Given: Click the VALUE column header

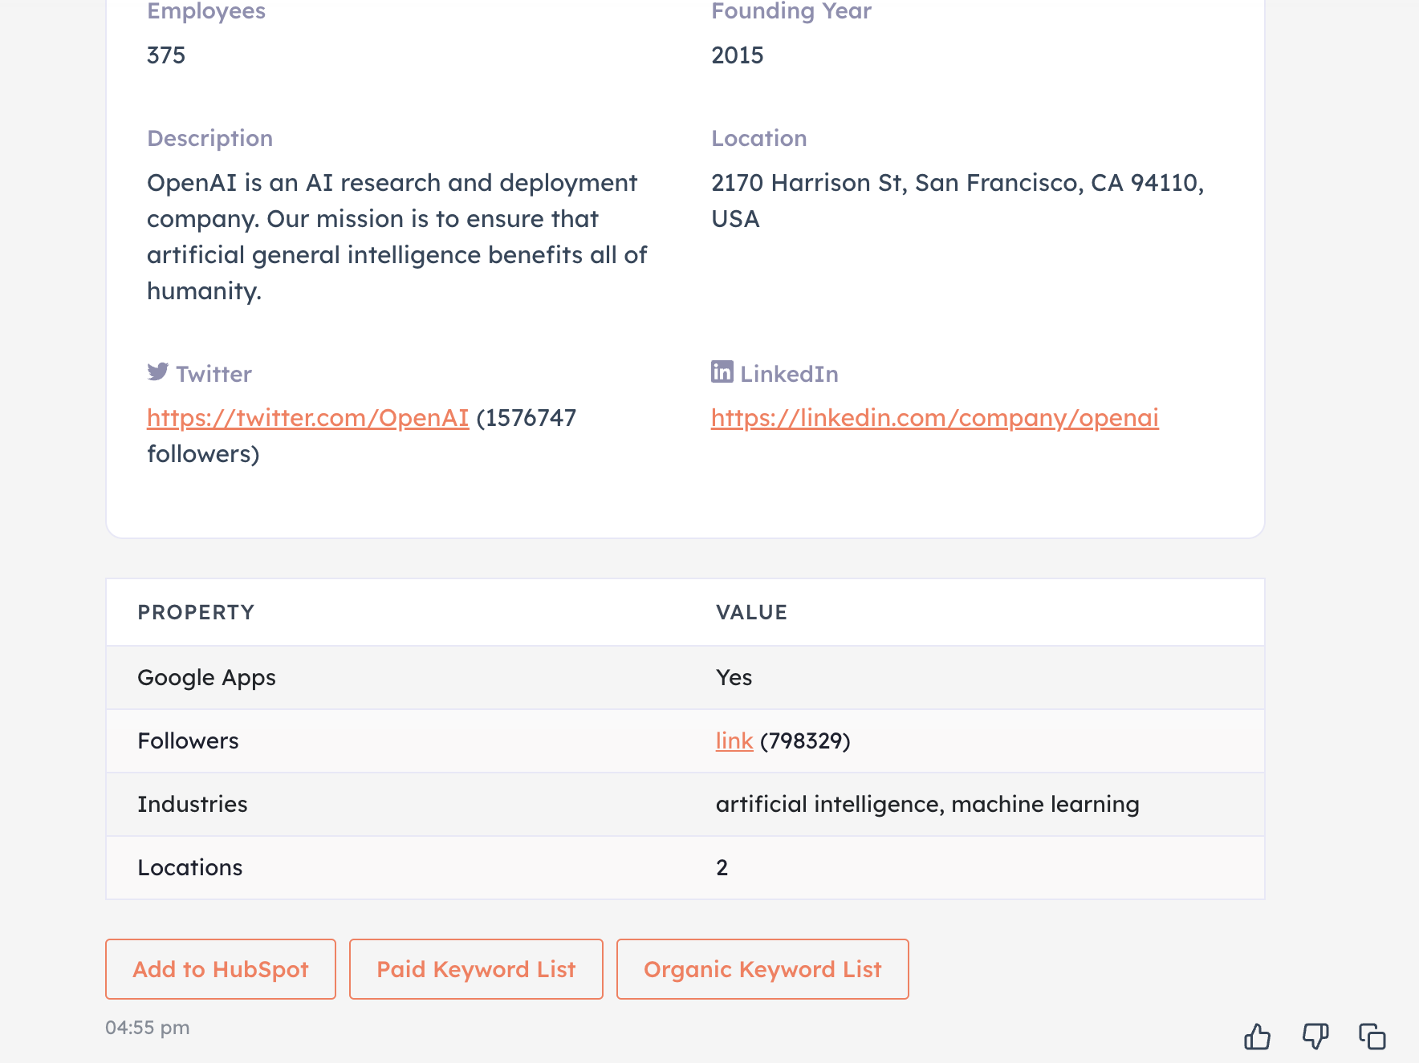Looking at the screenshot, I should (751, 611).
